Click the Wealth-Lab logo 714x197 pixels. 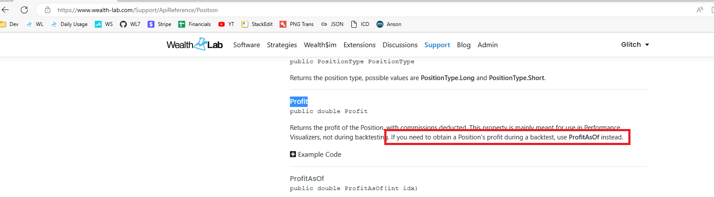click(194, 45)
